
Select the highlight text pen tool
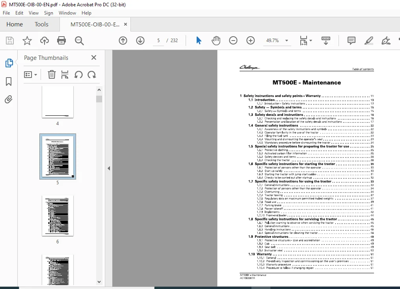point(368,41)
